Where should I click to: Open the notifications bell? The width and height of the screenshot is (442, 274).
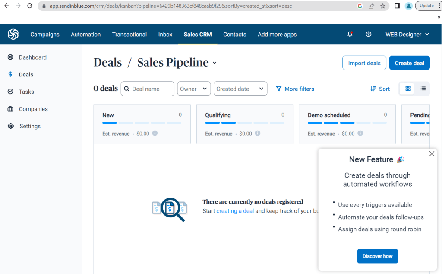(350, 35)
